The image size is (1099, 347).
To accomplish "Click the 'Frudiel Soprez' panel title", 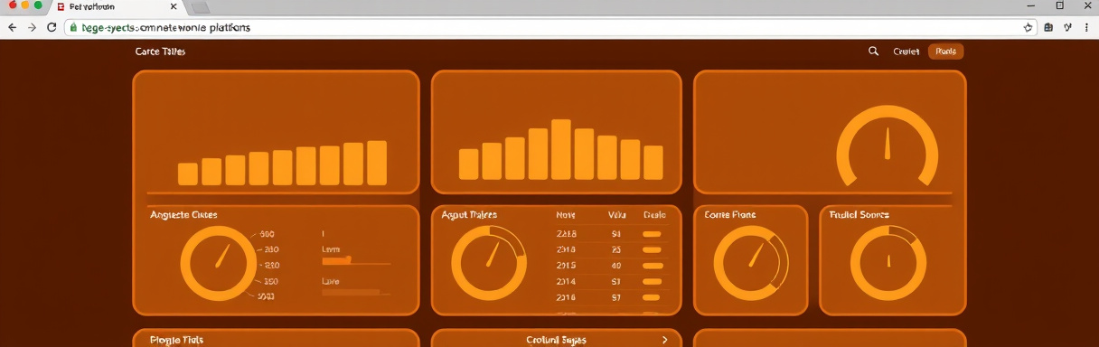I will (859, 215).
